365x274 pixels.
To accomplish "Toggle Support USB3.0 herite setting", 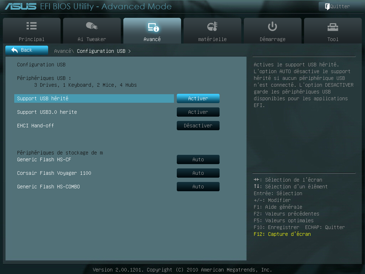I will pyautogui.click(x=198, y=112).
